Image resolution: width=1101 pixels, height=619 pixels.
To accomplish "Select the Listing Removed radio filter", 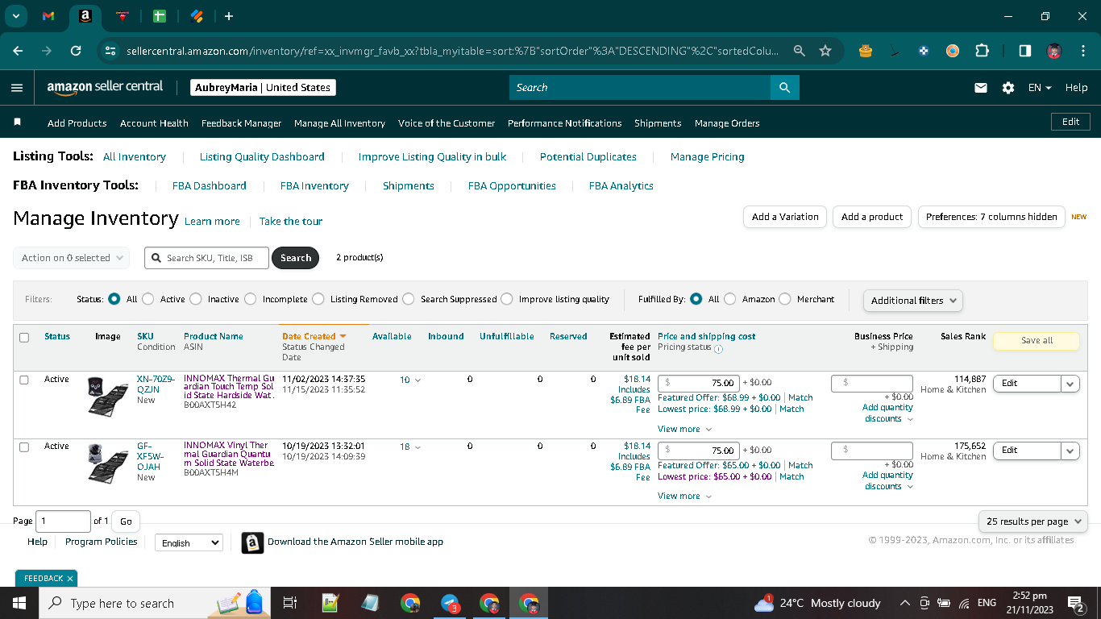I will [318, 299].
